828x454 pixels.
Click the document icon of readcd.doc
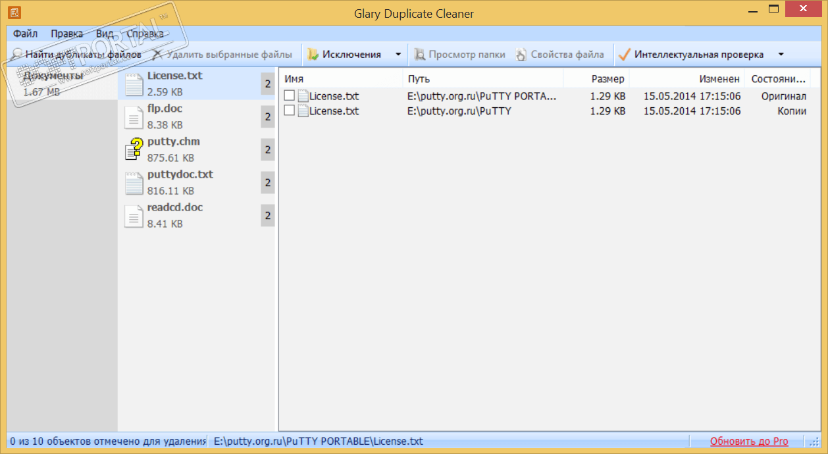pos(134,216)
